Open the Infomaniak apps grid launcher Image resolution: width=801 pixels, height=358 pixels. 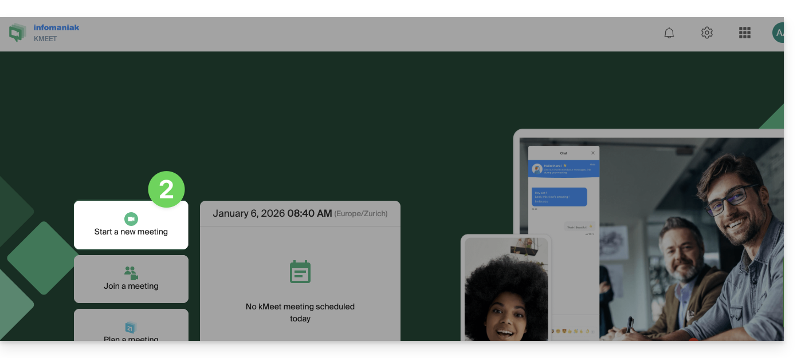pyautogui.click(x=744, y=33)
